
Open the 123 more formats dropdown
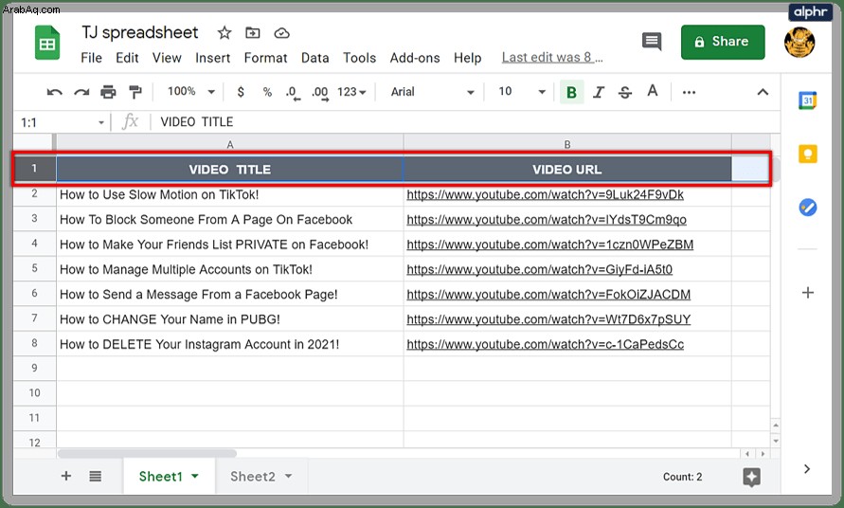point(351,92)
